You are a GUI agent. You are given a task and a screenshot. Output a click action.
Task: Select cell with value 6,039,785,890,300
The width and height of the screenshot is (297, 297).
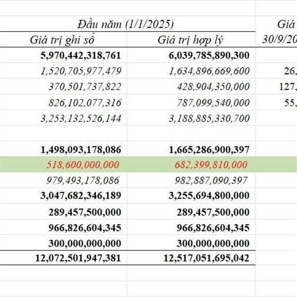[209, 55]
